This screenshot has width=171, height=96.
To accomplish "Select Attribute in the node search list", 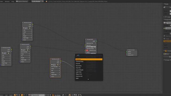I will tap(89, 59).
